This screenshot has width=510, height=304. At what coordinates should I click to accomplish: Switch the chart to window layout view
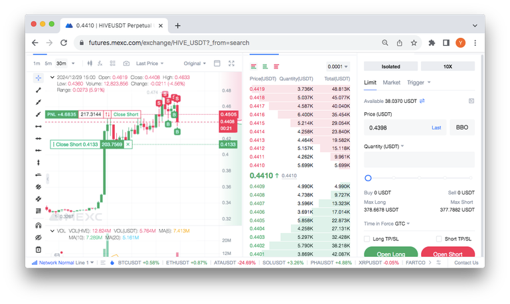217,64
